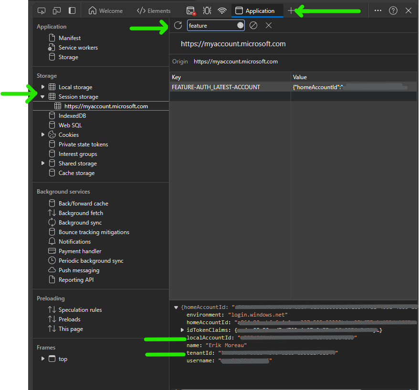The height and width of the screenshot is (390, 419).
Task: Add a tool with plus button
Action: [291, 10]
